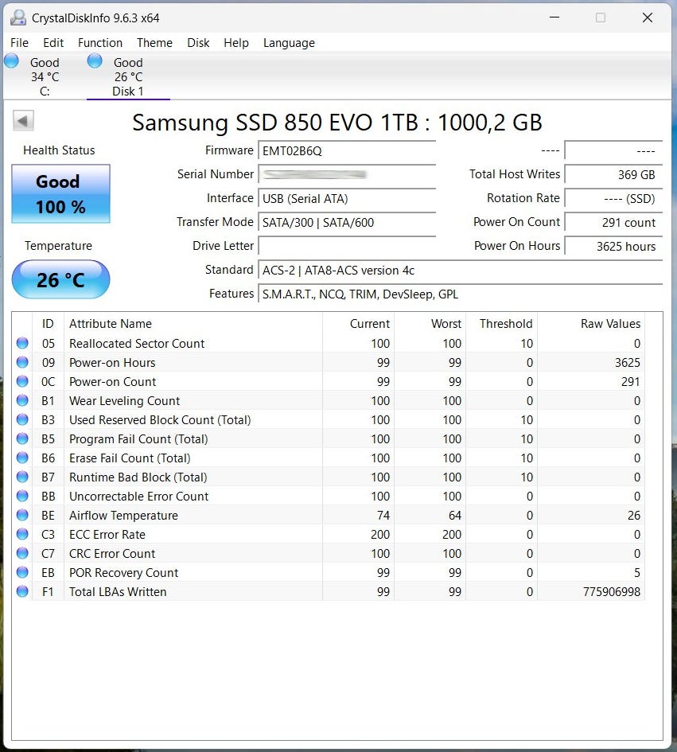Click the raw value 3625 in Power-on Hours row
The height and width of the screenshot is (752, 677).
coord(628,363)
